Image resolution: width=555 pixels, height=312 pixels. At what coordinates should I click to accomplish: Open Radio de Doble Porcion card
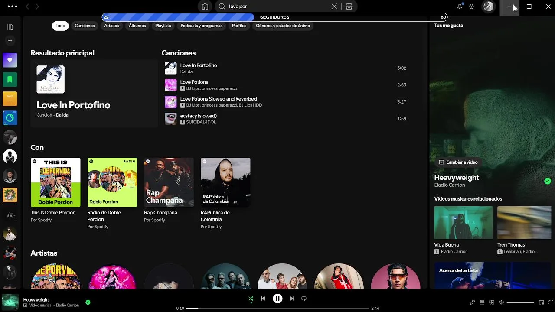tap(112, 193)
